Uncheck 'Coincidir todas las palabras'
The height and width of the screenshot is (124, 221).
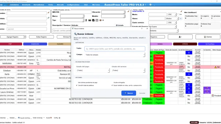click(85, 85)
